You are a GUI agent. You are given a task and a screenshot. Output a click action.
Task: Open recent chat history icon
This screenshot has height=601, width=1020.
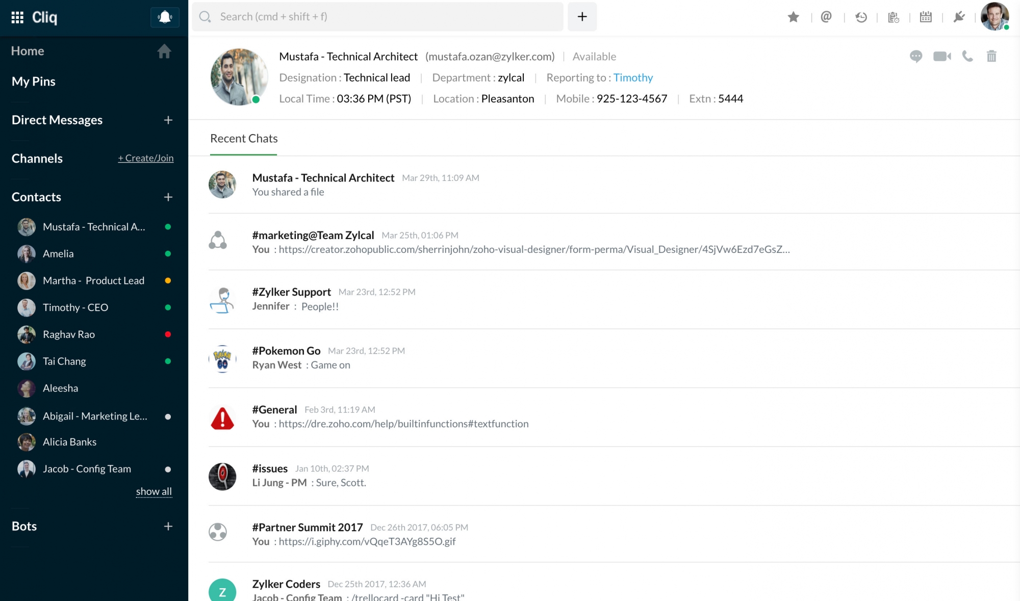point(860,17)
